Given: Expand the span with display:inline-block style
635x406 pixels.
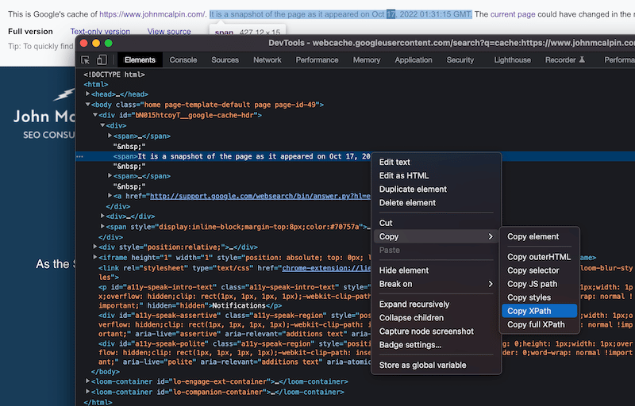Looking at the screenshot, I should coord(102,227).
